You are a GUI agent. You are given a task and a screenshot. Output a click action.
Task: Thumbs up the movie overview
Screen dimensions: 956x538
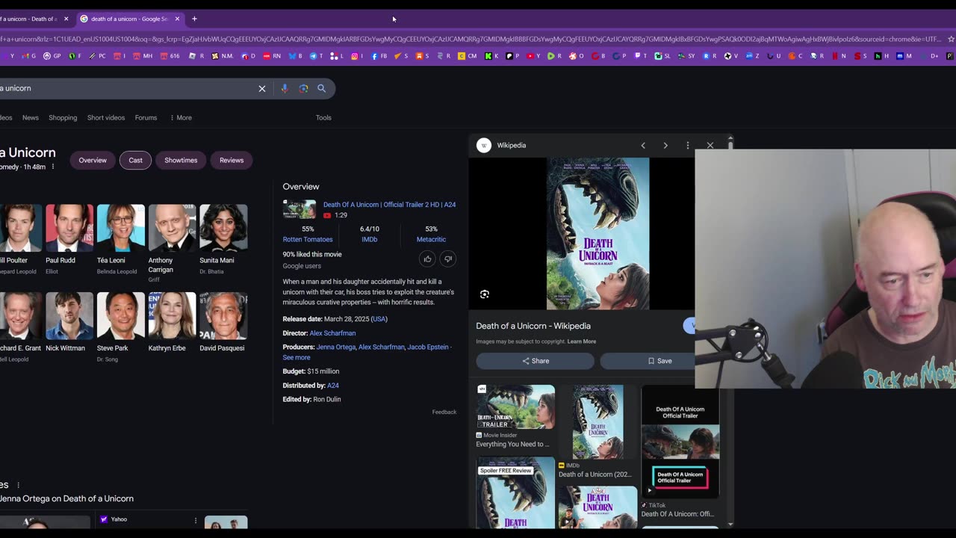[x=427, y=259]
